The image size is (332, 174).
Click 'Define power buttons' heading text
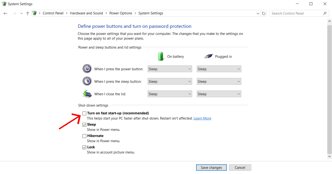point(135,26)
